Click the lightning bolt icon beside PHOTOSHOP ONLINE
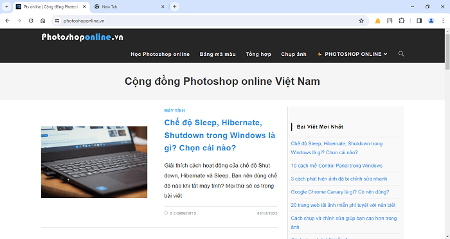 [x=319, y=54]
